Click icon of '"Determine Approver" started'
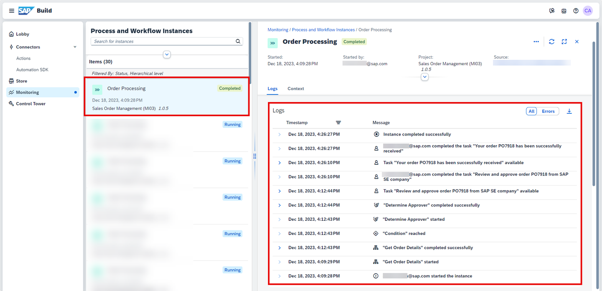 pyautogui.click(x=375, y=219)
